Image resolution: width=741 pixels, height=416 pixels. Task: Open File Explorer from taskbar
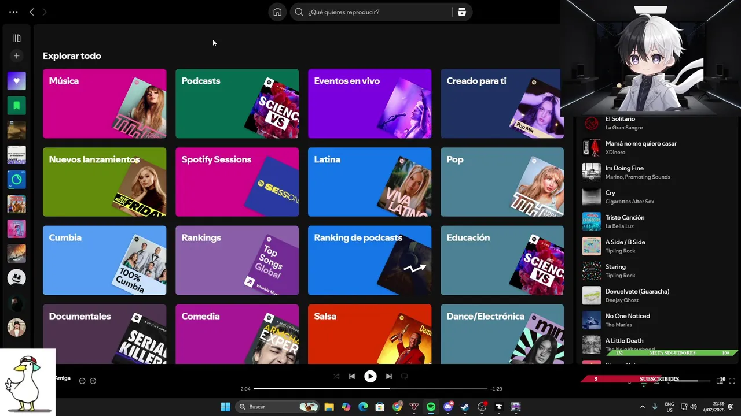329,407
